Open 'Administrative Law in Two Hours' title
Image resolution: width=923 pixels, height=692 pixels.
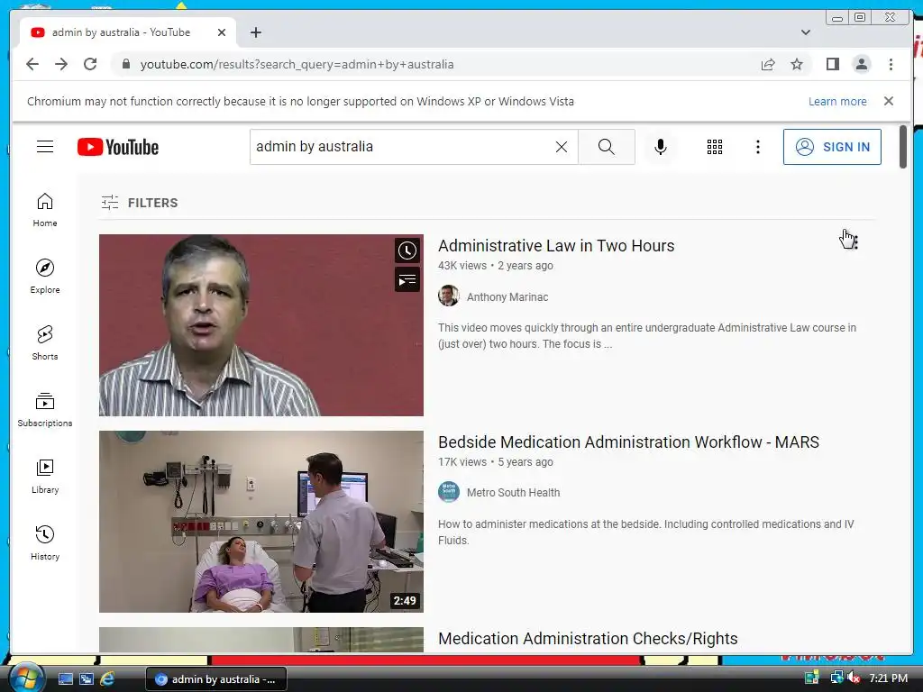(556, 245)
